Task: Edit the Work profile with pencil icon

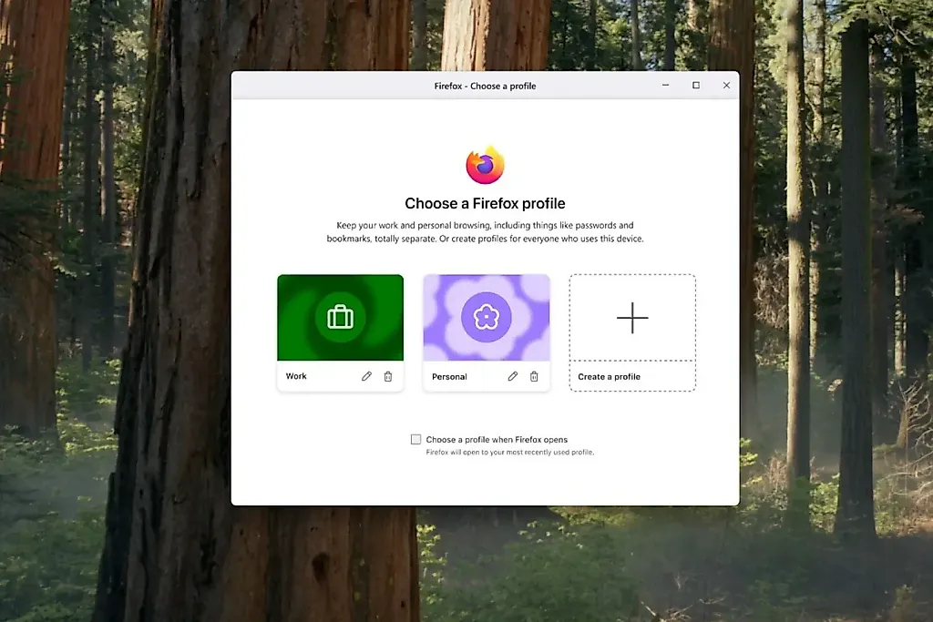Action: [366, 376]
